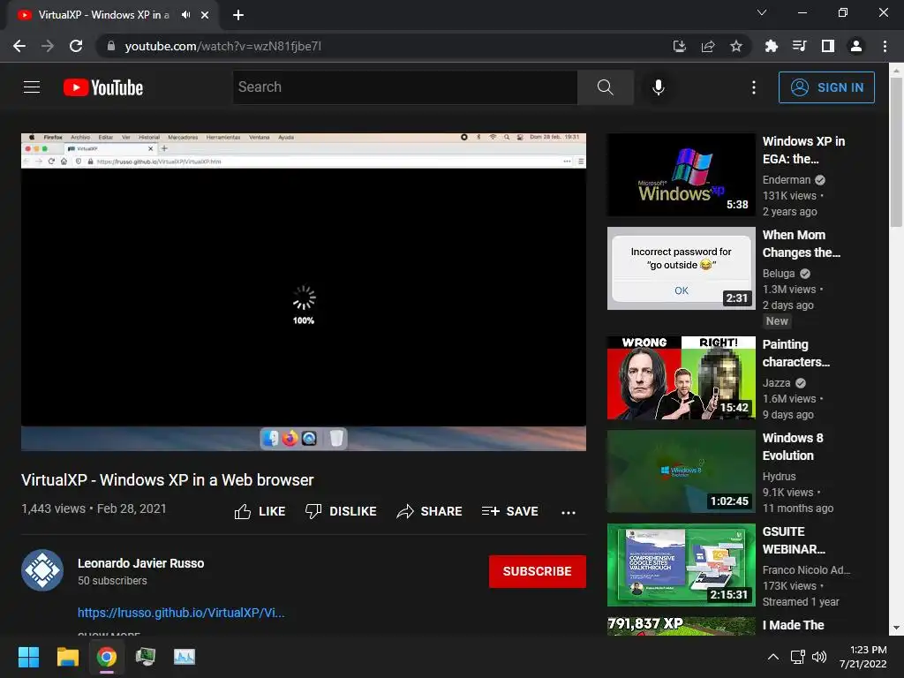
Task: Click the red SUBSCRIBE button
Action: pos(538,571)
